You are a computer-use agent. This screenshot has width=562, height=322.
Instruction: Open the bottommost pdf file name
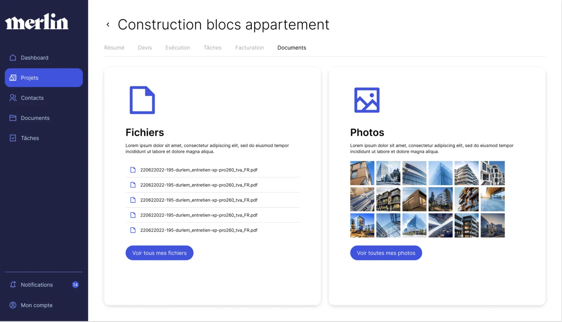click(199, 230)
